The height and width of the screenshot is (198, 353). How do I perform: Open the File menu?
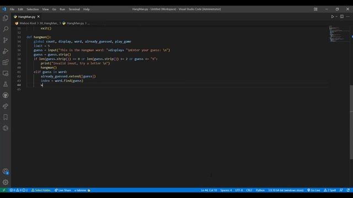12,9
